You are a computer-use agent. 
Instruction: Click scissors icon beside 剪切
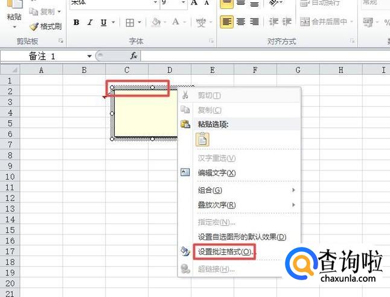point(185,95)
